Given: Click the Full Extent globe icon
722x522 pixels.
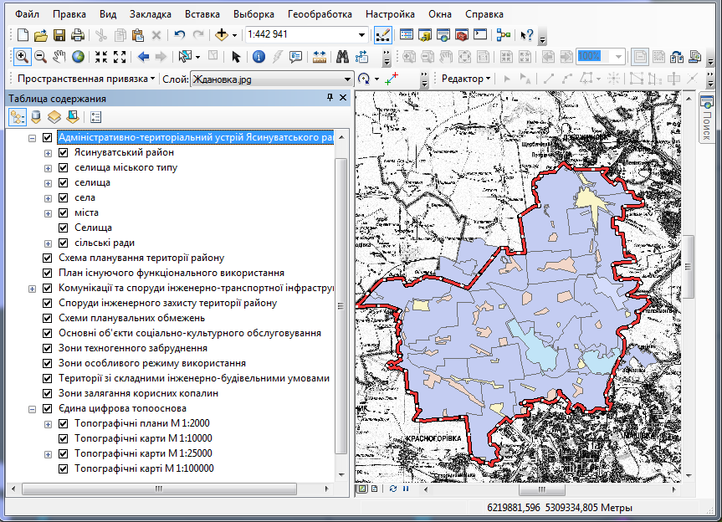Looking at the screenshot, I should [x=78, y=57].
